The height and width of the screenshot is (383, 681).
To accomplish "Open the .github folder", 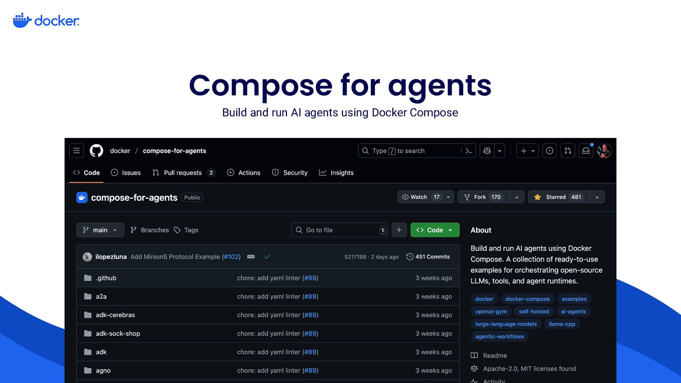I will (x=106, y=278).
